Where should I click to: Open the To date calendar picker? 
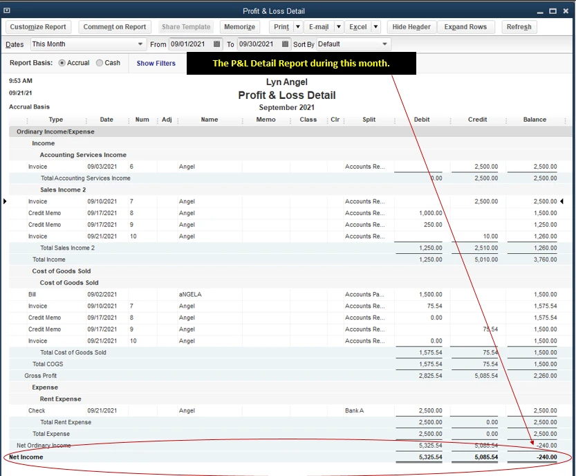click(x=286, y=44)
